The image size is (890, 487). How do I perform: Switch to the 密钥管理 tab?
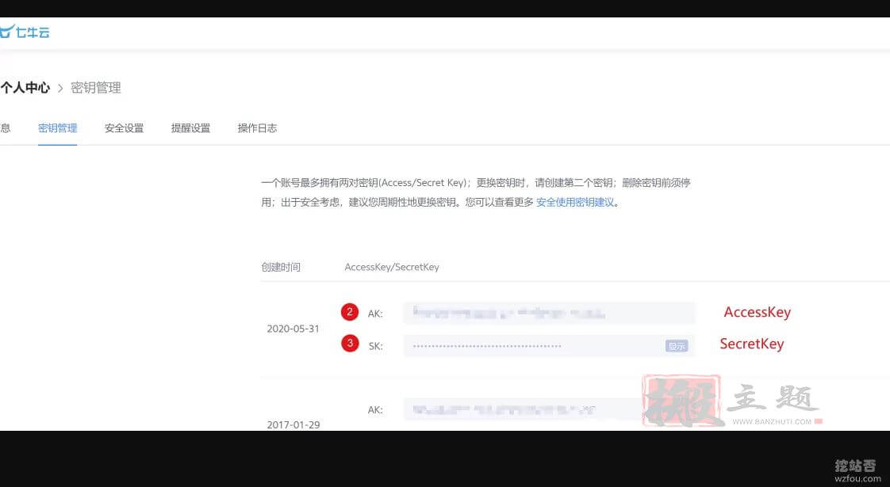pos(57,128)
